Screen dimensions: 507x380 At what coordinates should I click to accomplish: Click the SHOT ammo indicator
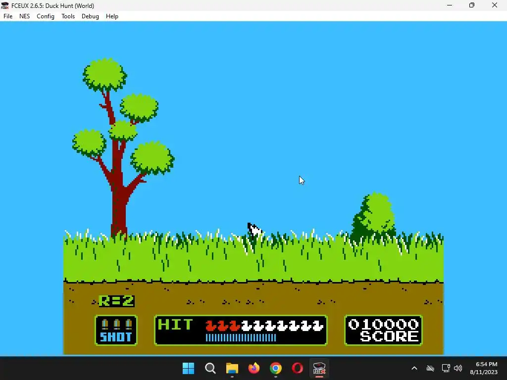(x=116, y=330)
